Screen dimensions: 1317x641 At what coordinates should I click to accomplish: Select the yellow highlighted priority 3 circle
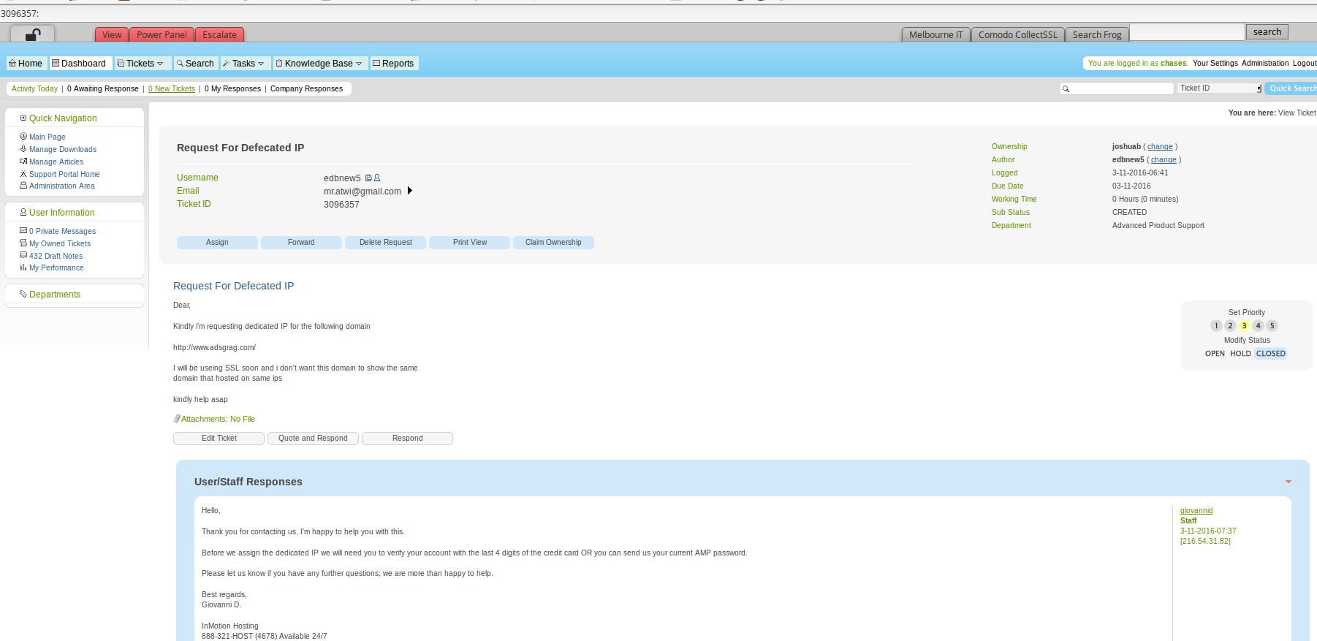pyautogui.click(x=1244, y=326)
